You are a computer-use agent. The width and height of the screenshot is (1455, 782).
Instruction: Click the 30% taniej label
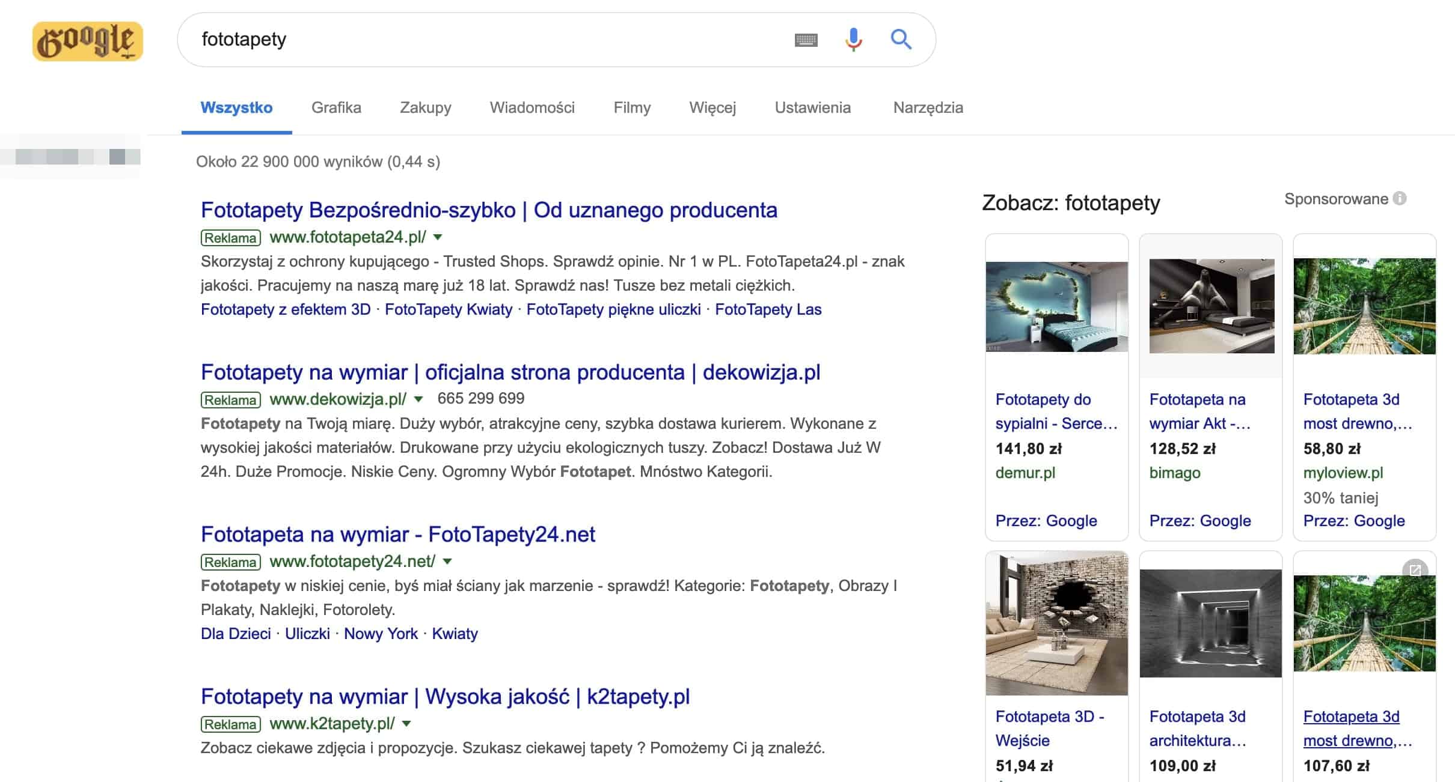(1341, 498)
